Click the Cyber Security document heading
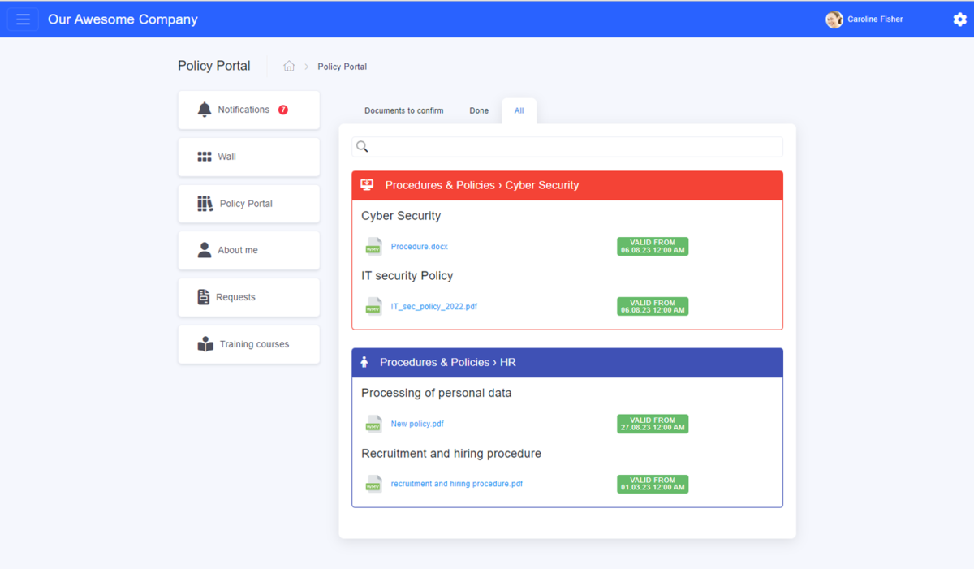The width and height of the screenshot is (974, 569). coord(401,216)
